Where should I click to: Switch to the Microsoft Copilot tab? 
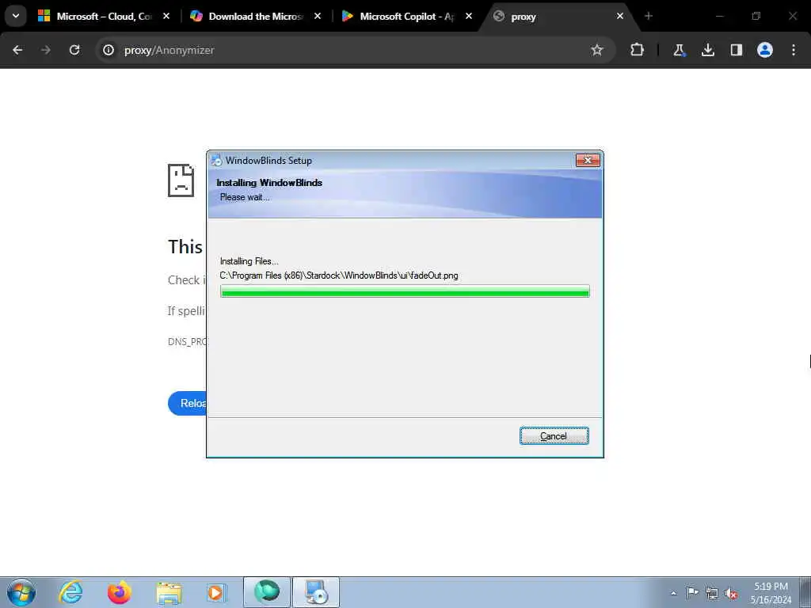(398, 17)
